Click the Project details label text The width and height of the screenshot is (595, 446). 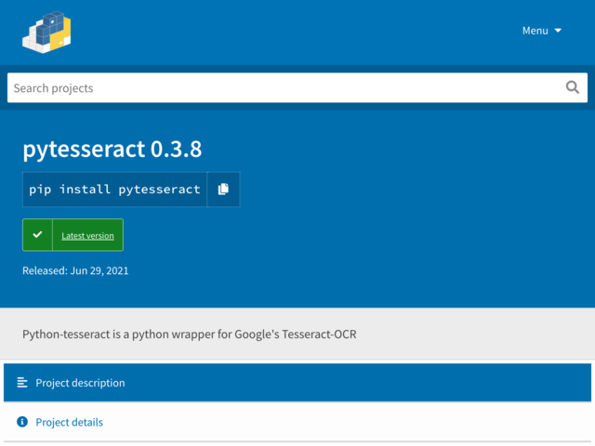click(x=69, y=422)
